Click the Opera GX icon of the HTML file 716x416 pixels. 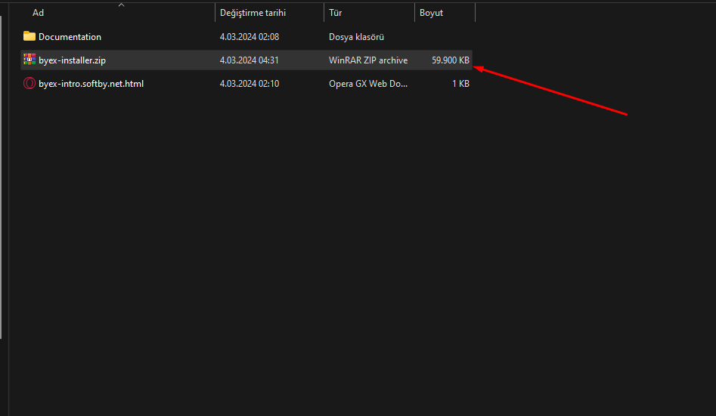tap(29, 84)
